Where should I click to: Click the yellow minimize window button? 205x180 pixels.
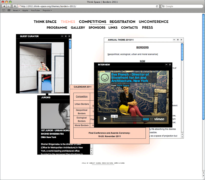pos(6,2)
